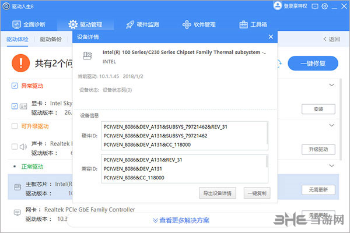Image resolution: width=350 pixels, height=233 pixels.
Task: Click the 硬件ID list scrollbar
Action: pyautogui.click(x=267, y=133)
